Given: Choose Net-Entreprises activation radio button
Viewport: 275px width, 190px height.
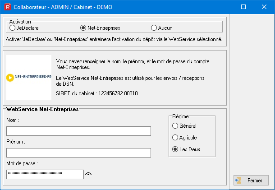Looking at the screenshot, I should pyautogui.click(x=83, y=28).
